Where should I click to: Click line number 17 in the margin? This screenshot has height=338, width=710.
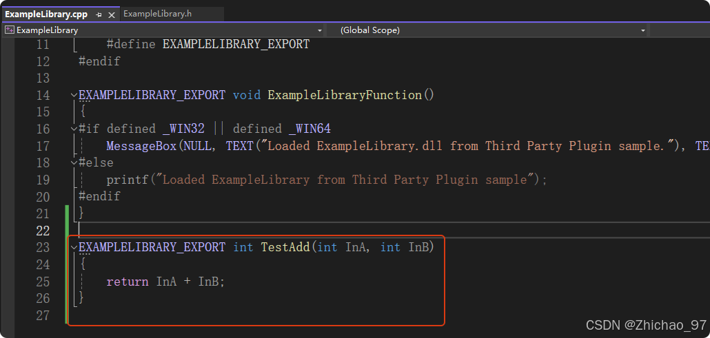point(42,146)
